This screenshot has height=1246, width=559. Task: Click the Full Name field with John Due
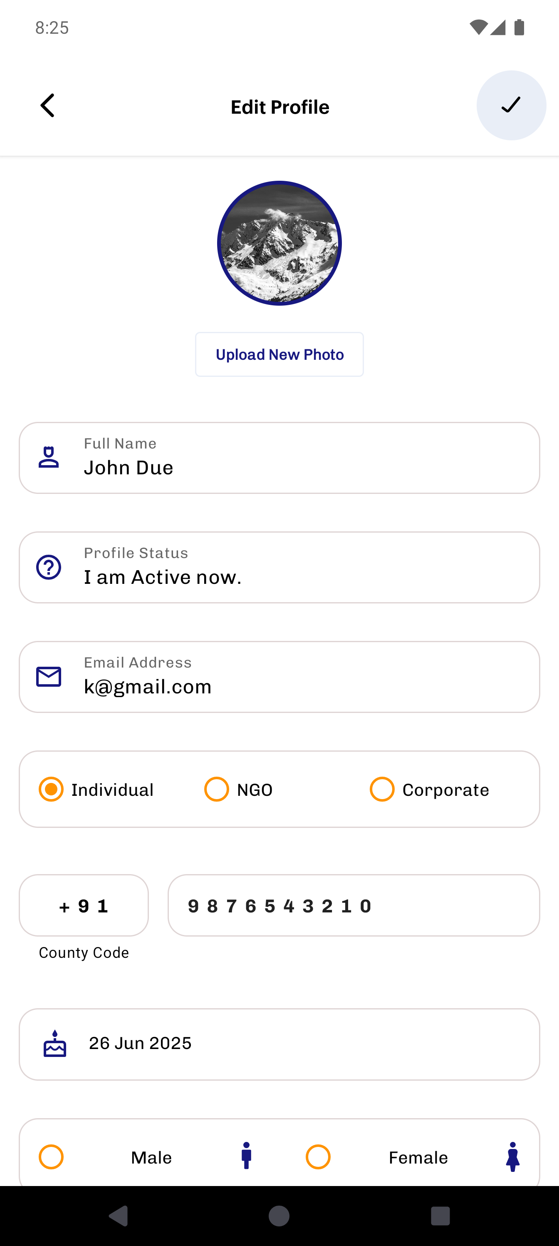point(279,458)
